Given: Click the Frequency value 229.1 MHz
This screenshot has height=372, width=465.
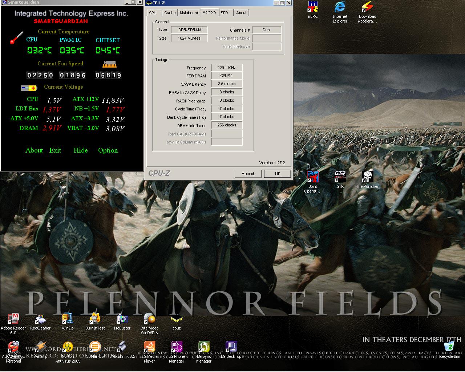Looking at the screenshot, I should [x=227, y=68].
